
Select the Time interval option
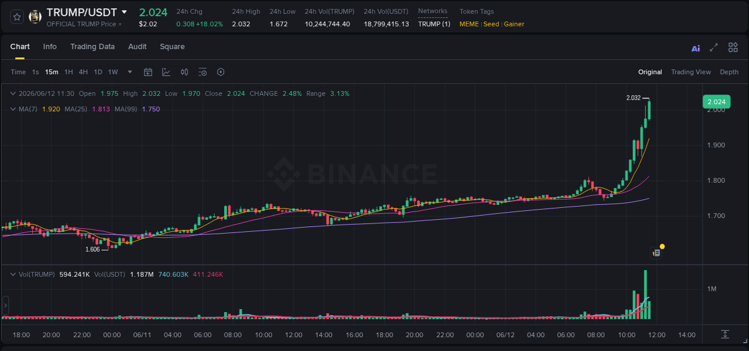tap(19, 72)
